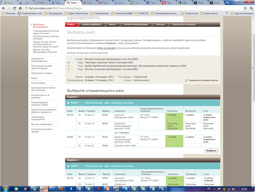Click the EN language indicator
Image resolution: width=255 pixels, height=192 pixels.
(209, 189)
